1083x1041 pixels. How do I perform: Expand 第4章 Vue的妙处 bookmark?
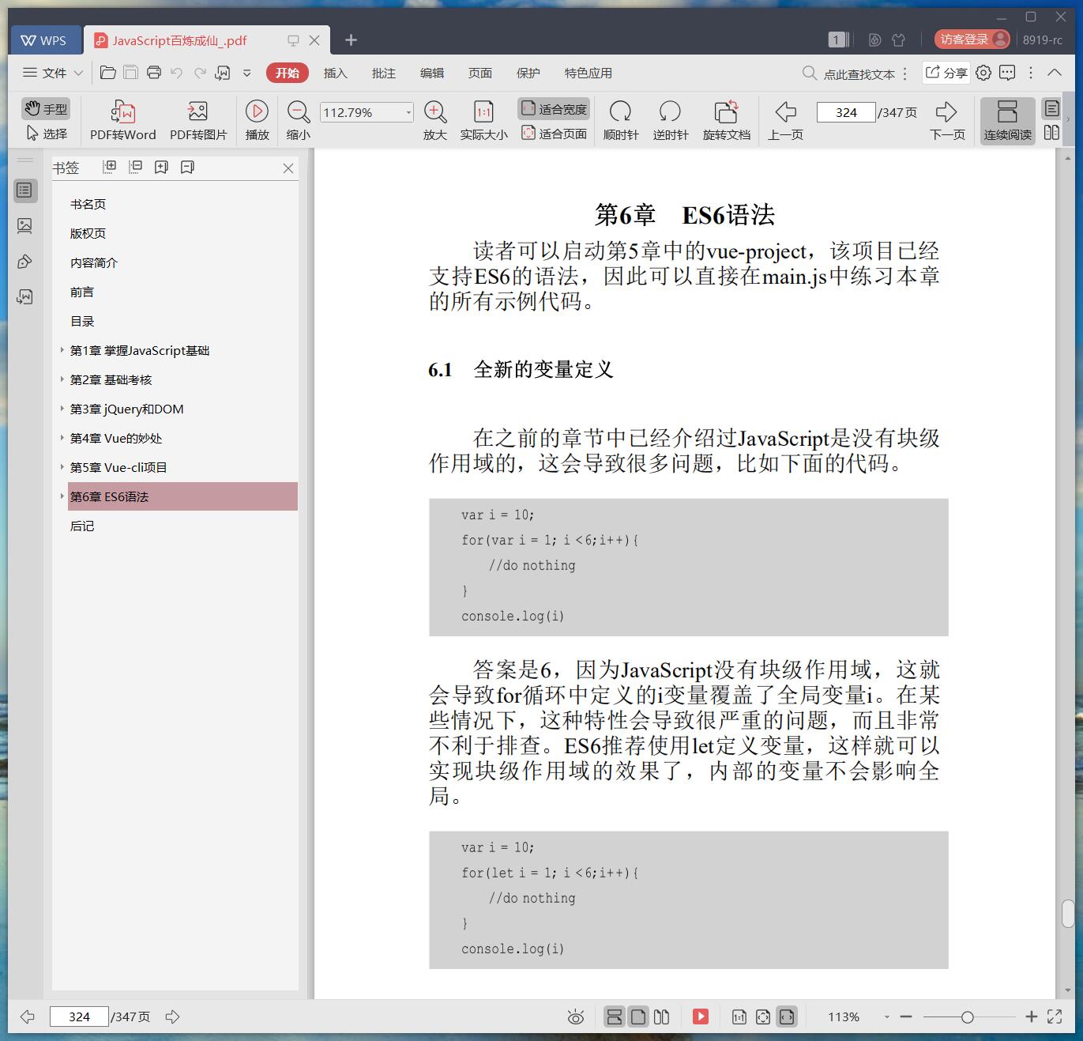pos(62,437)
